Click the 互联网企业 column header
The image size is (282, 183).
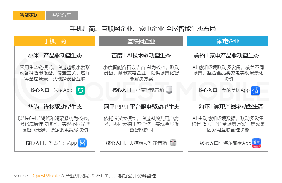point(141,41)
